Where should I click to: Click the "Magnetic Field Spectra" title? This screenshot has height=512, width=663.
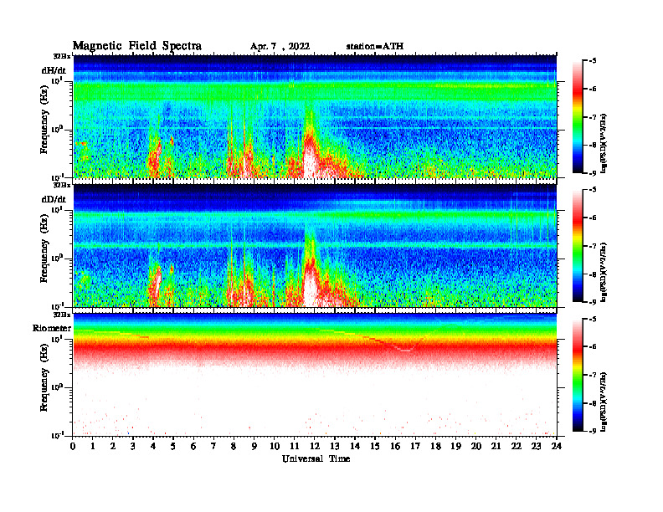pos(137,46)
